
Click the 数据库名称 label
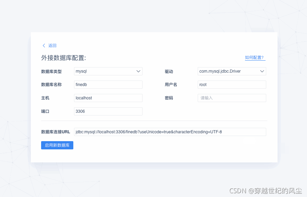click(x=51, y=85)
